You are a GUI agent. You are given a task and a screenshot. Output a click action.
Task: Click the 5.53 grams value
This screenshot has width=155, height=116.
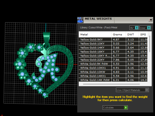[116, 64]
